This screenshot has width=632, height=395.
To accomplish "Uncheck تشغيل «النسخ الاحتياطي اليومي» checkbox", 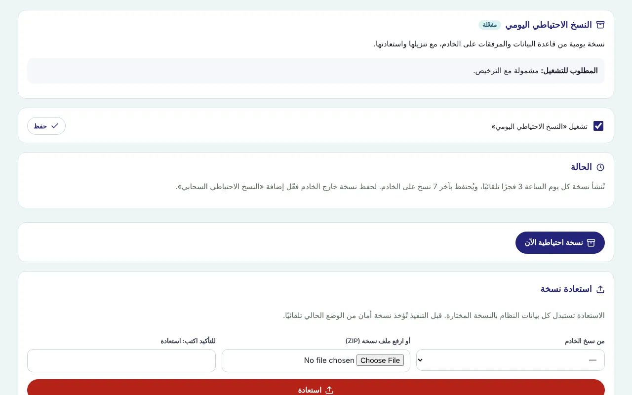I will pyautogui.click(x=598, y=126).
